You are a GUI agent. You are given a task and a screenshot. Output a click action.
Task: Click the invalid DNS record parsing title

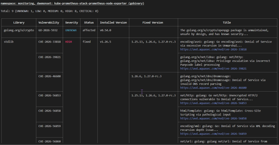click(x=223, y=80)
